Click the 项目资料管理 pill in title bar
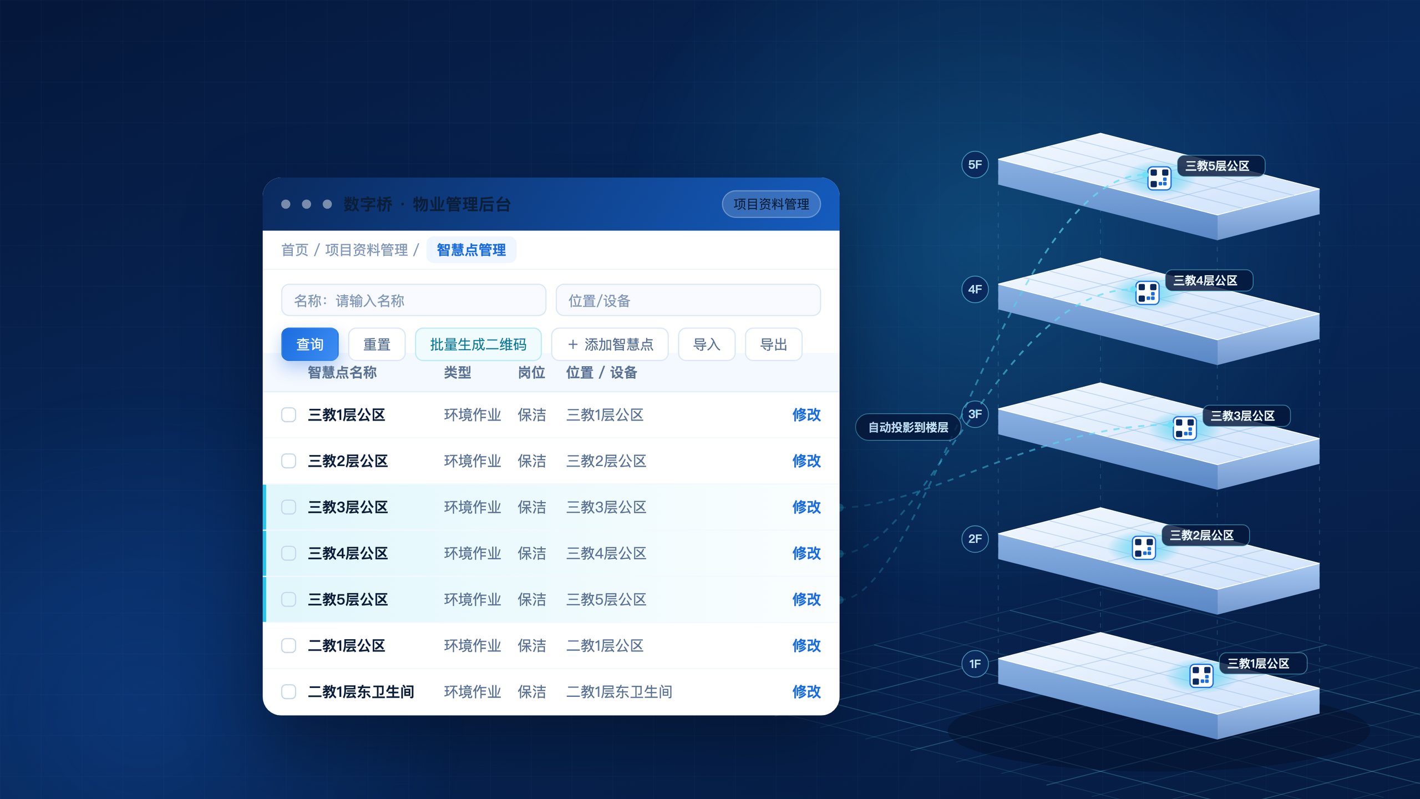The image size is (1420, 799). (771, 204)
